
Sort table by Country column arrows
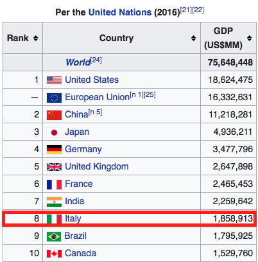pos(193,38)
